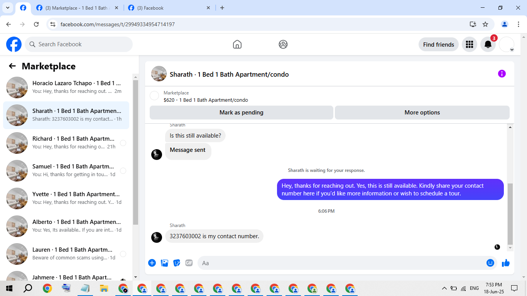The height and width of the screenshot is (296, 527).
Task: Open the Windows notification center
Action: (514, 288)
